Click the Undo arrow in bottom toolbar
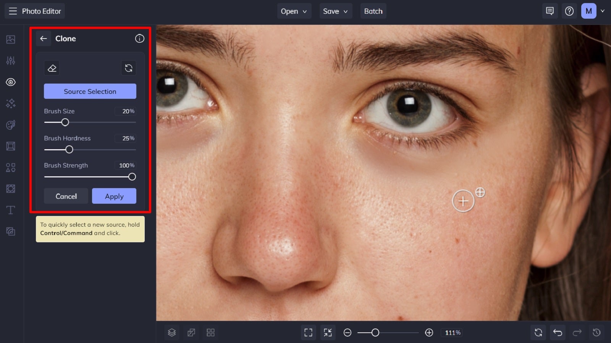This screenshot has height=343, width=611. click(x=558, y=333)
